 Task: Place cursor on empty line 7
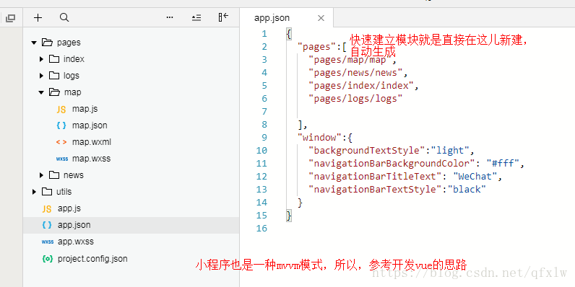tap(407, 112)
